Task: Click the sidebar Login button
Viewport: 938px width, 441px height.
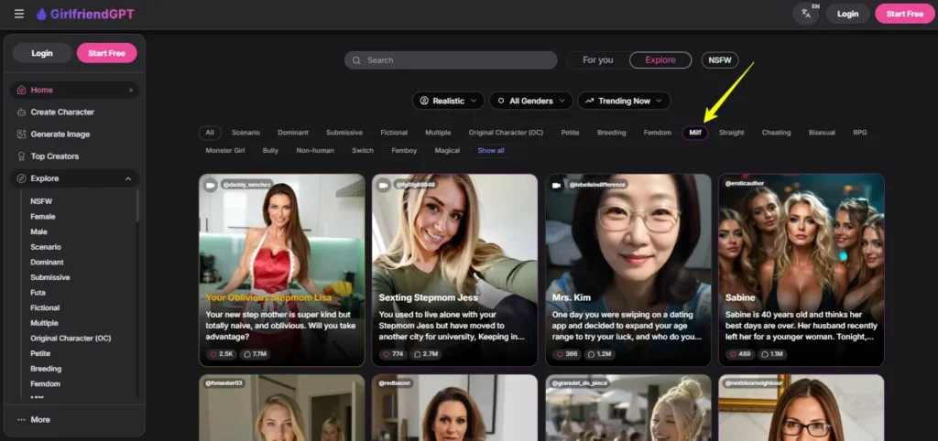Action: pos(42,53)
